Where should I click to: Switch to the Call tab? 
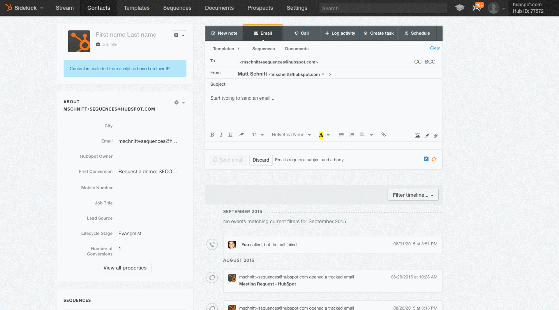click(301, 33)
